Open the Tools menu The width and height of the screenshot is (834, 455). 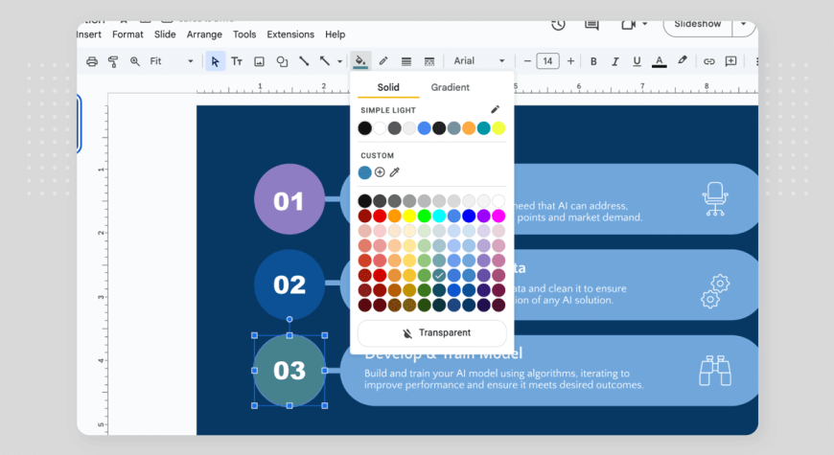coord(244,34)
